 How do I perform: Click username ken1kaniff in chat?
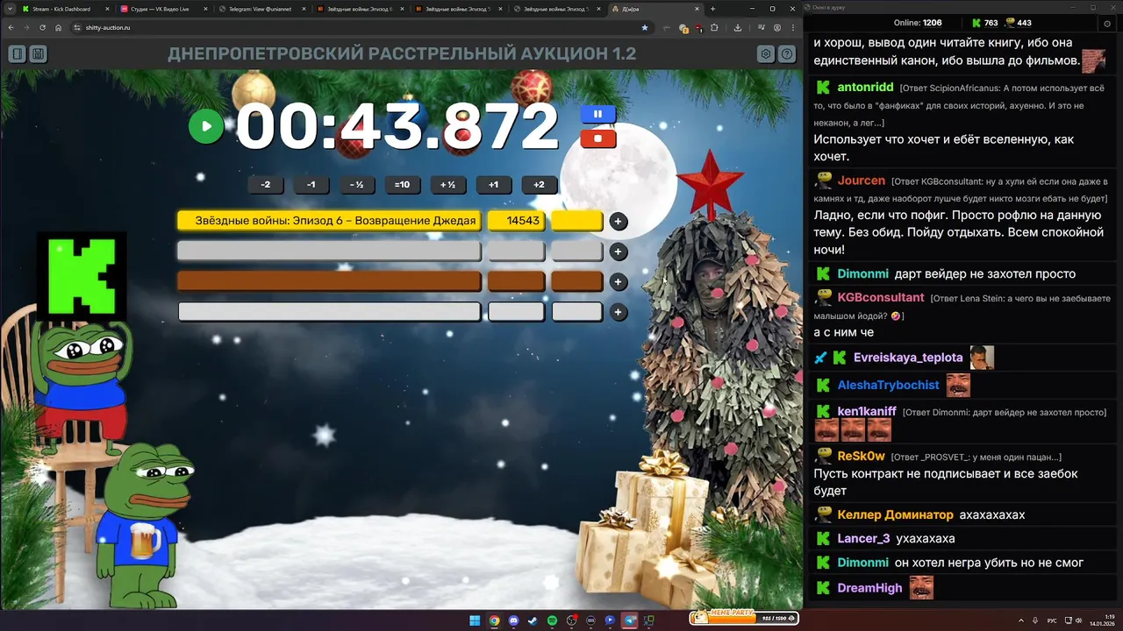pos(867,412)
